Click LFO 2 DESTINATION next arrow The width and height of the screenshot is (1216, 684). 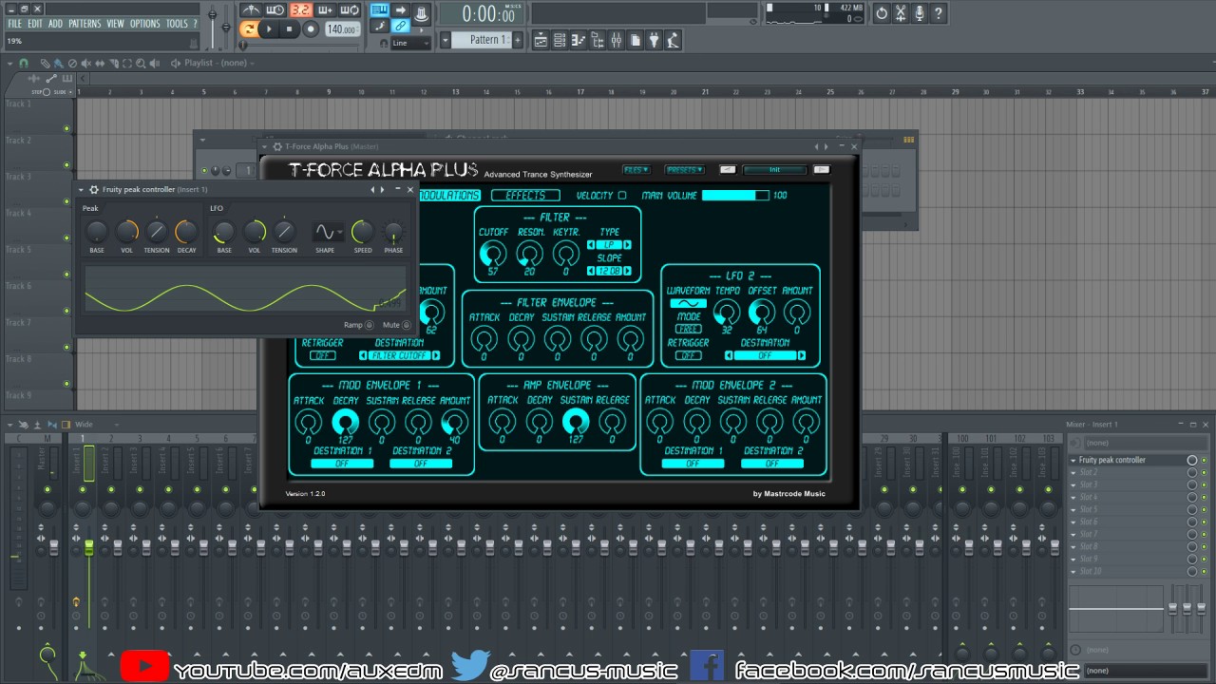click(802, 355)
